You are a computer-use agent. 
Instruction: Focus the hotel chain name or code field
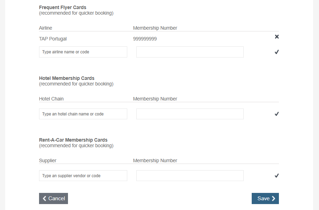point(83,114)
